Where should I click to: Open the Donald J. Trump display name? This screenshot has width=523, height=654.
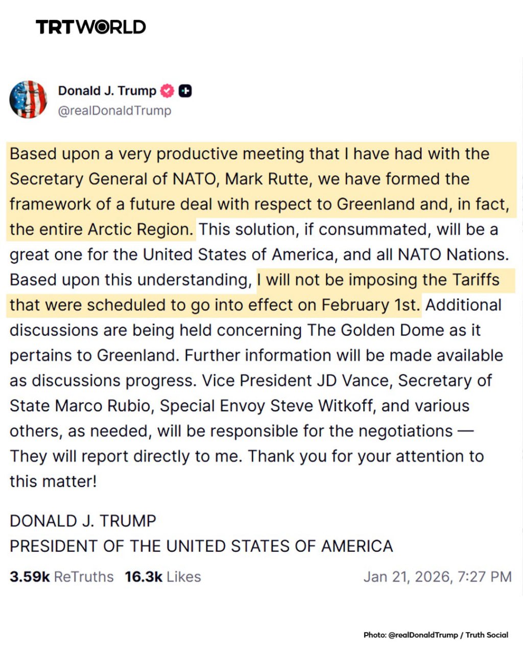pyautogui.click(x=107, y=91)
